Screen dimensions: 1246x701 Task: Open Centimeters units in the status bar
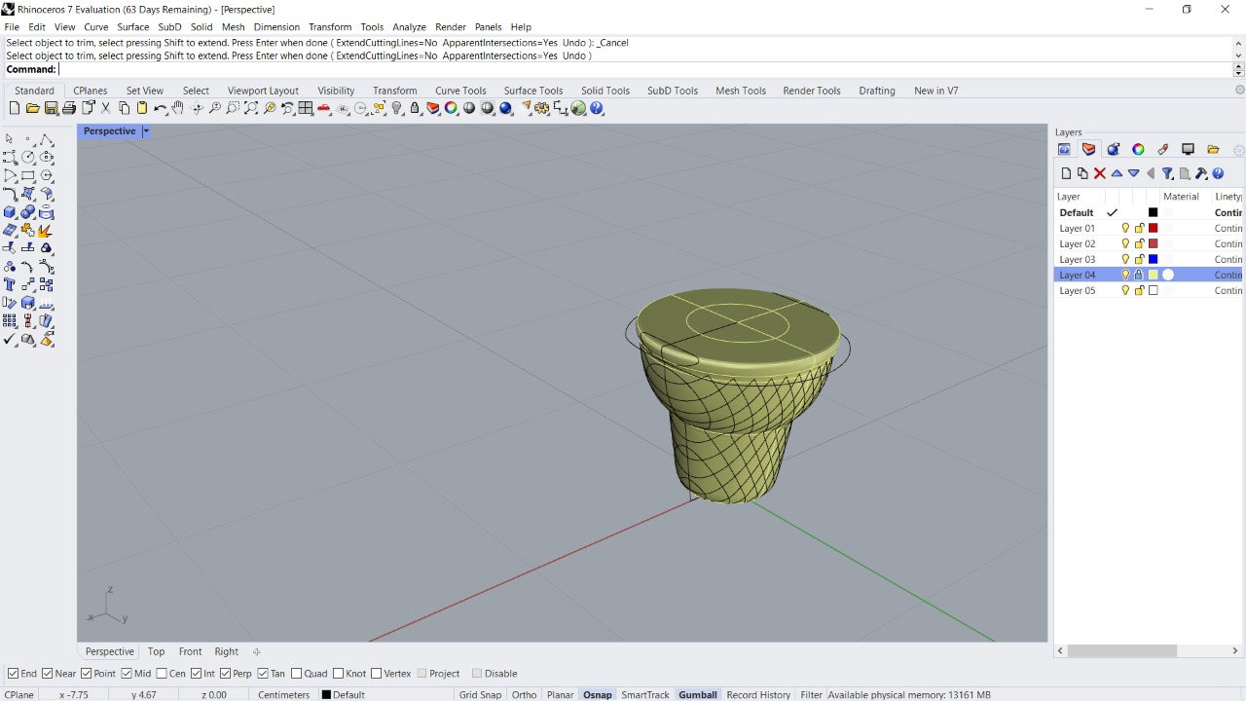[283, 694]
